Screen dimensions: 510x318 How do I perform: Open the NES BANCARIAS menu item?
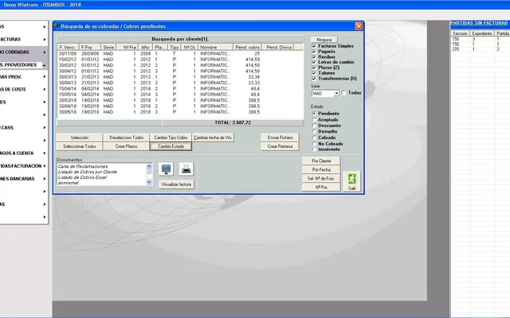23,179
